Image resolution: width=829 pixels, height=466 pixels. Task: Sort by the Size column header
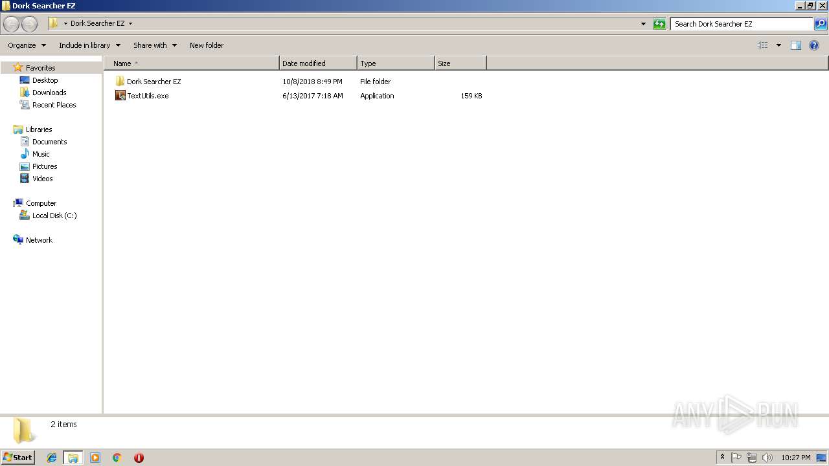pos(460,63)
